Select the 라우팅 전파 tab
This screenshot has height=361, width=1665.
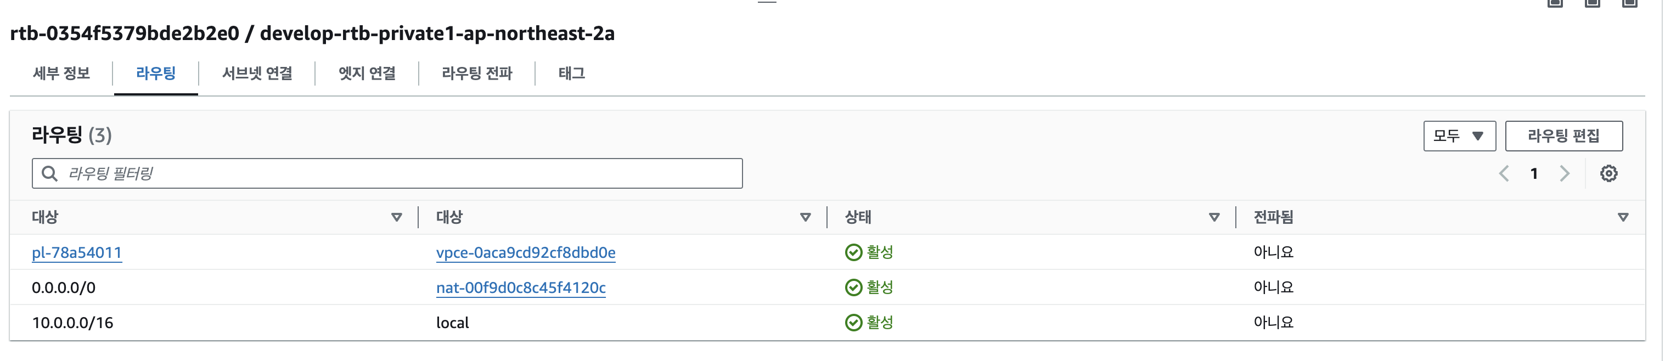pos(476,74)
